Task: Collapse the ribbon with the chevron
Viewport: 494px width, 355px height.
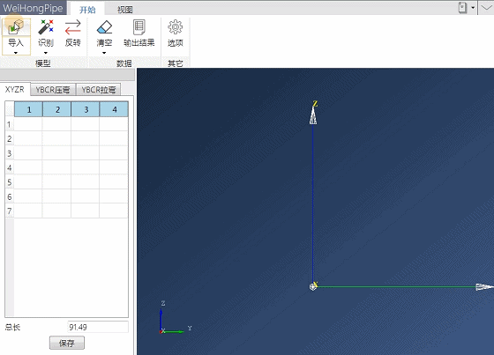Action: (486, 8)
